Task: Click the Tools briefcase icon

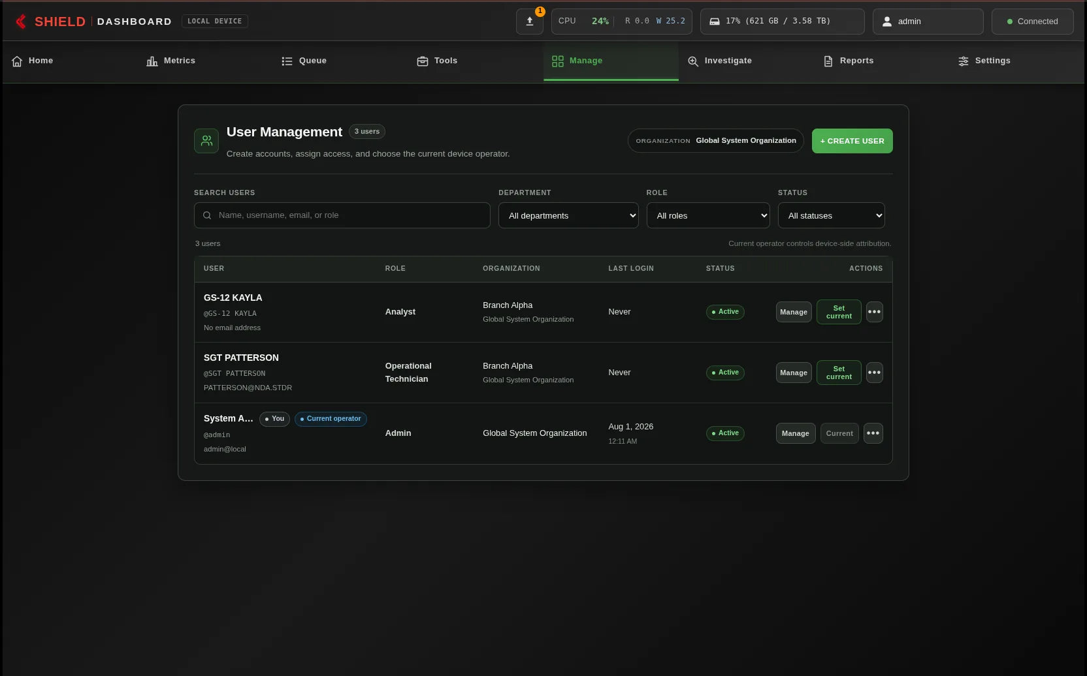Action: pos(423,61)
